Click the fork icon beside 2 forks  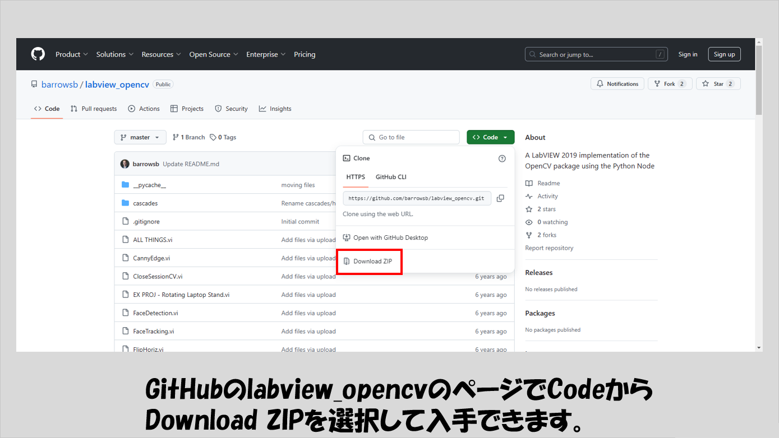[x=529, y=235]
